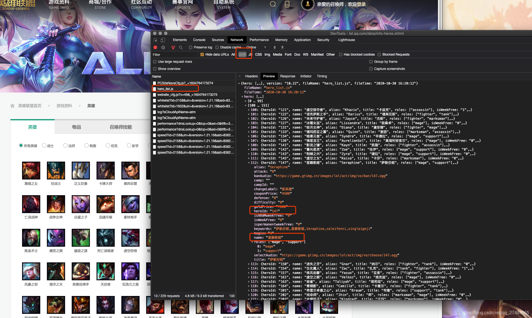Collapse the [100 … 151] array range
The width and height of the screenshot is (532, 318).
(246, 105)
